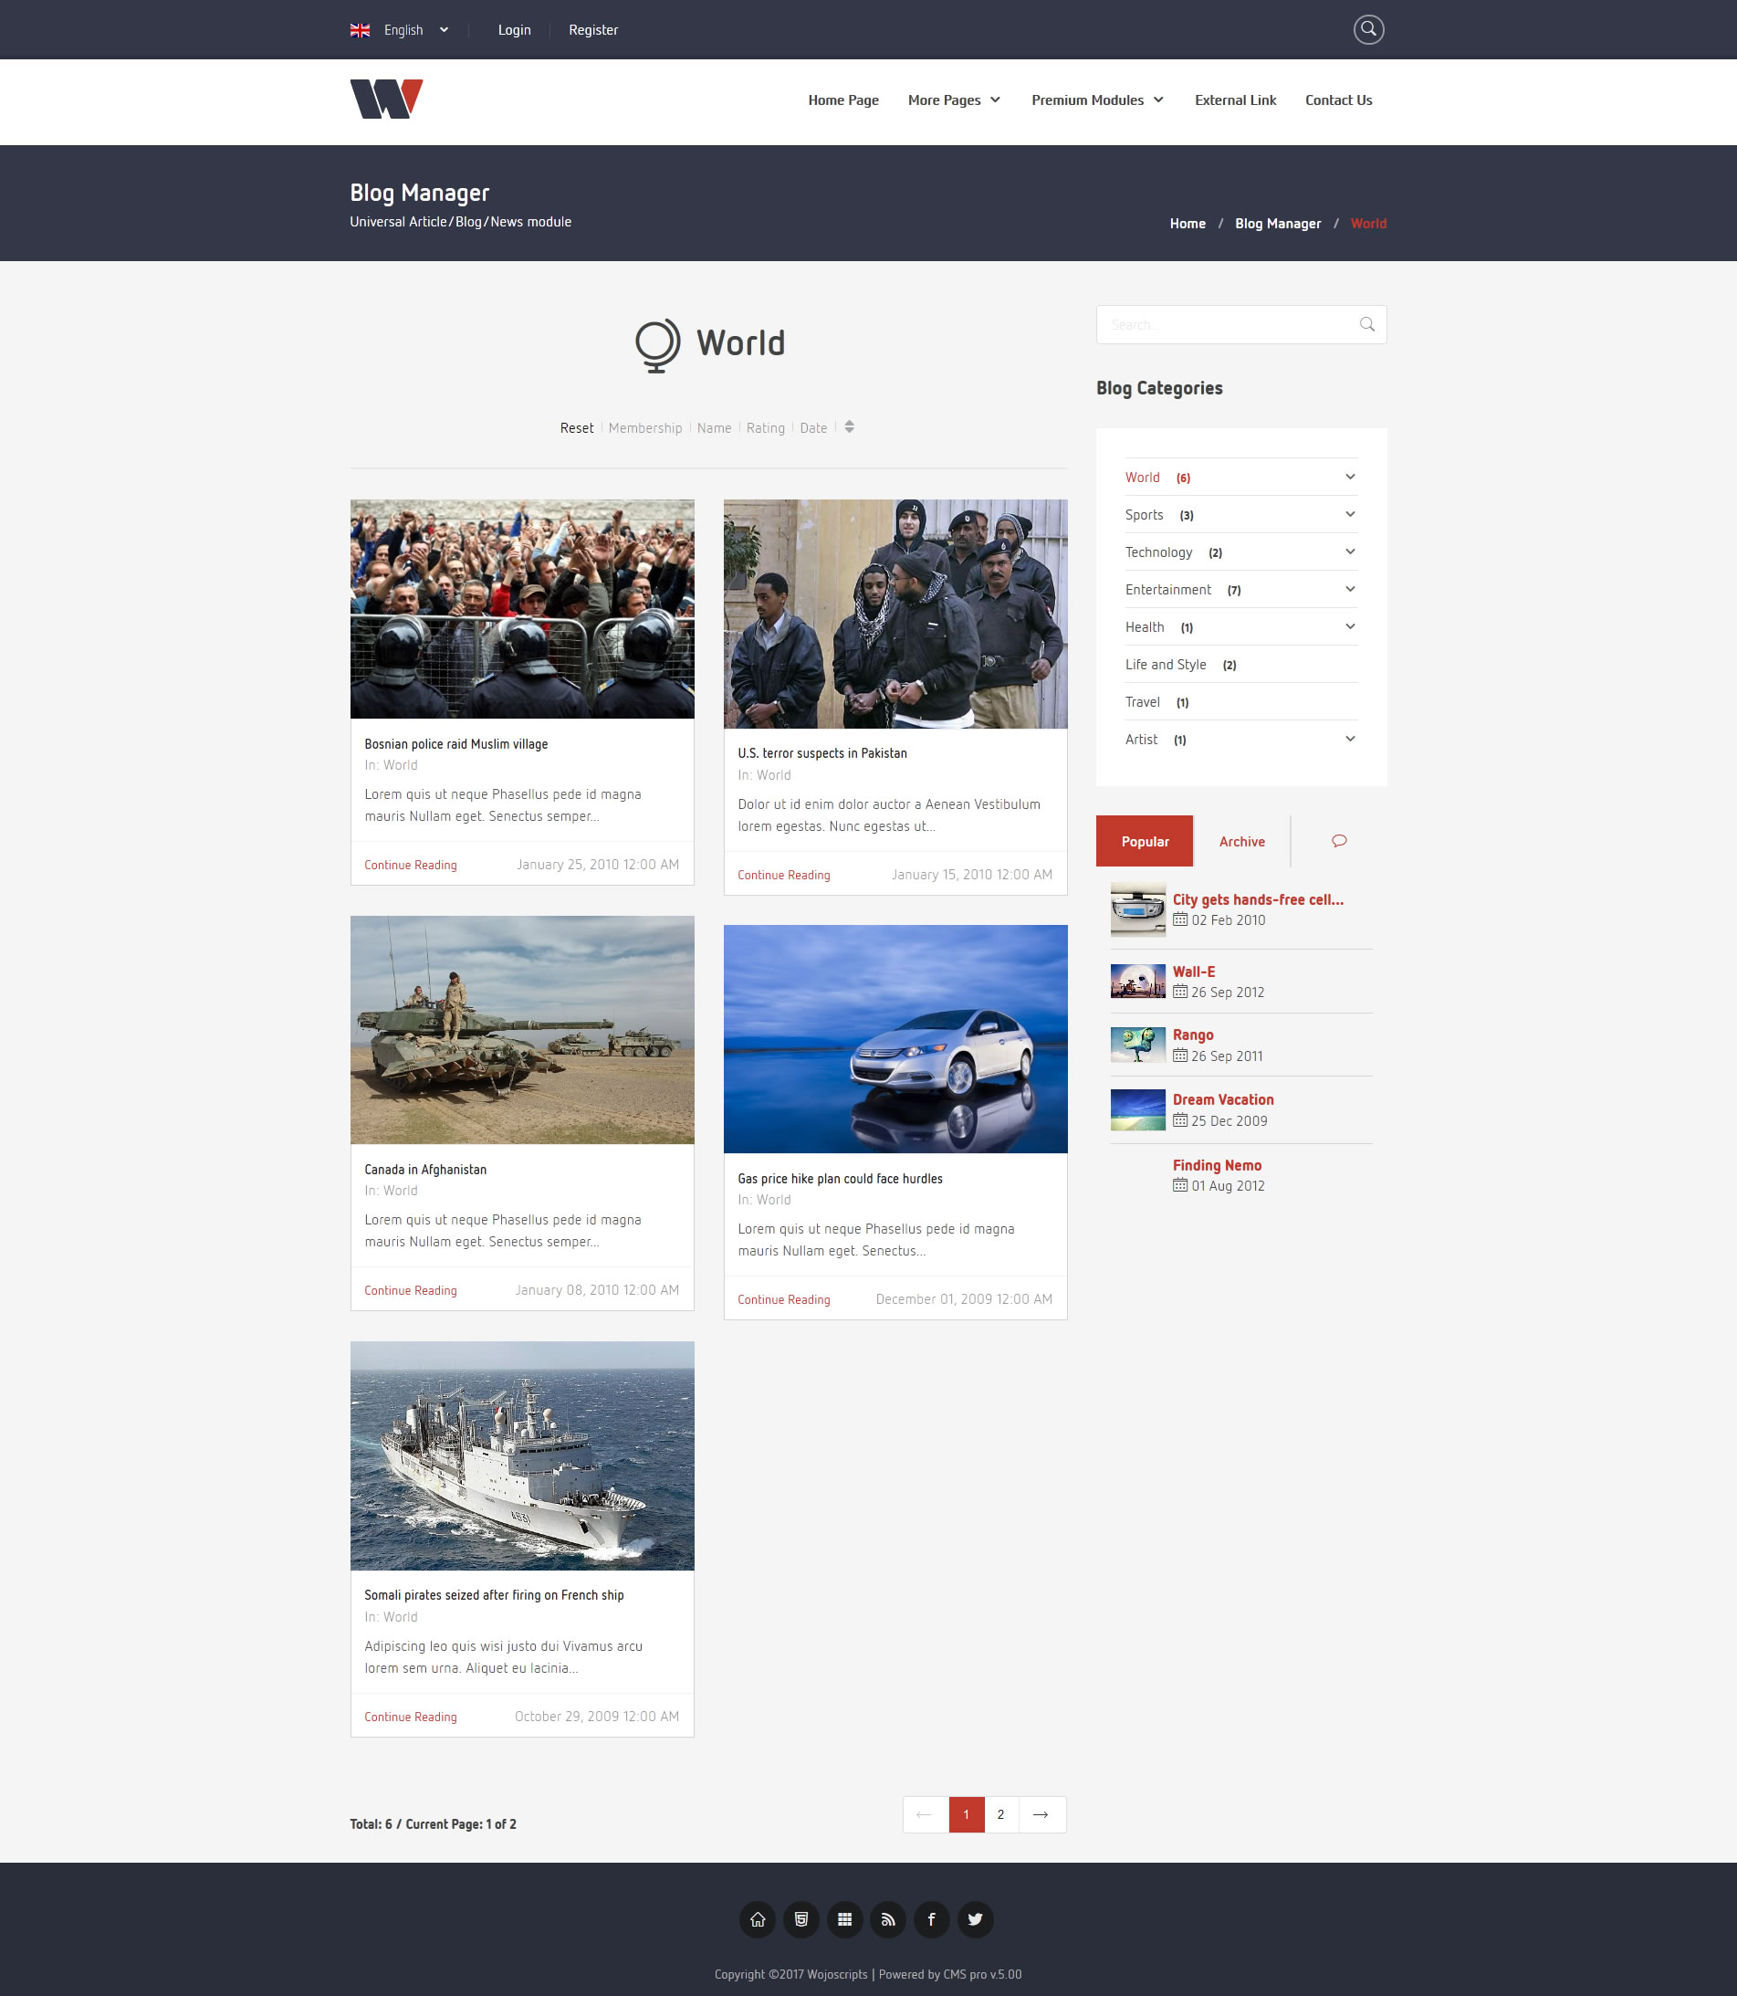1737x1996 pixels.
Task: Go to the previous page with the left arrow
Action: point(925,1814)
